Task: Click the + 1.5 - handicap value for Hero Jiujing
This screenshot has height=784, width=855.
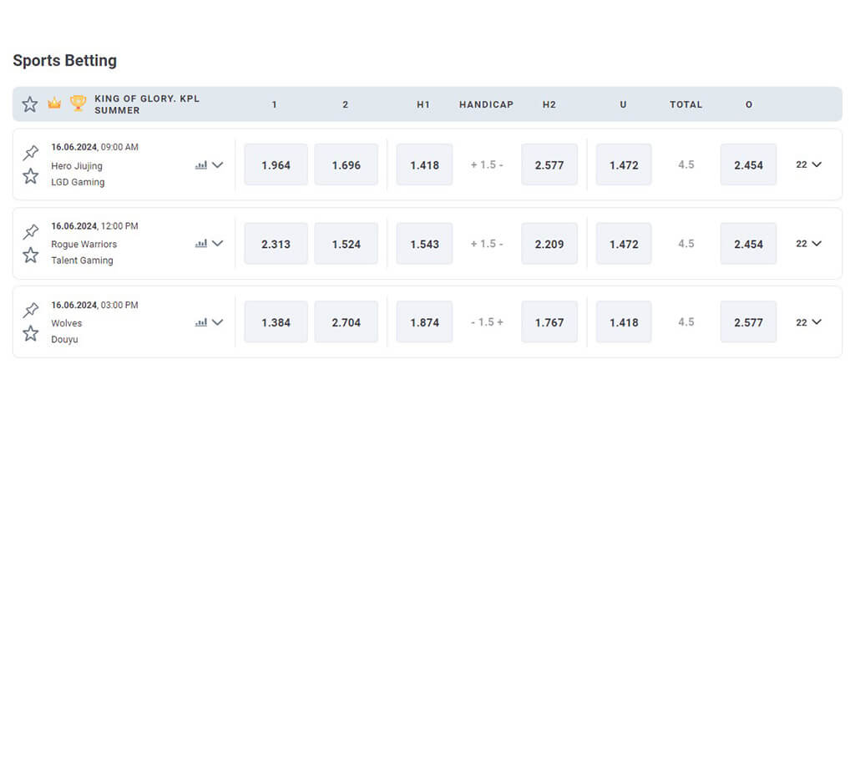Action: coord(487,164)
